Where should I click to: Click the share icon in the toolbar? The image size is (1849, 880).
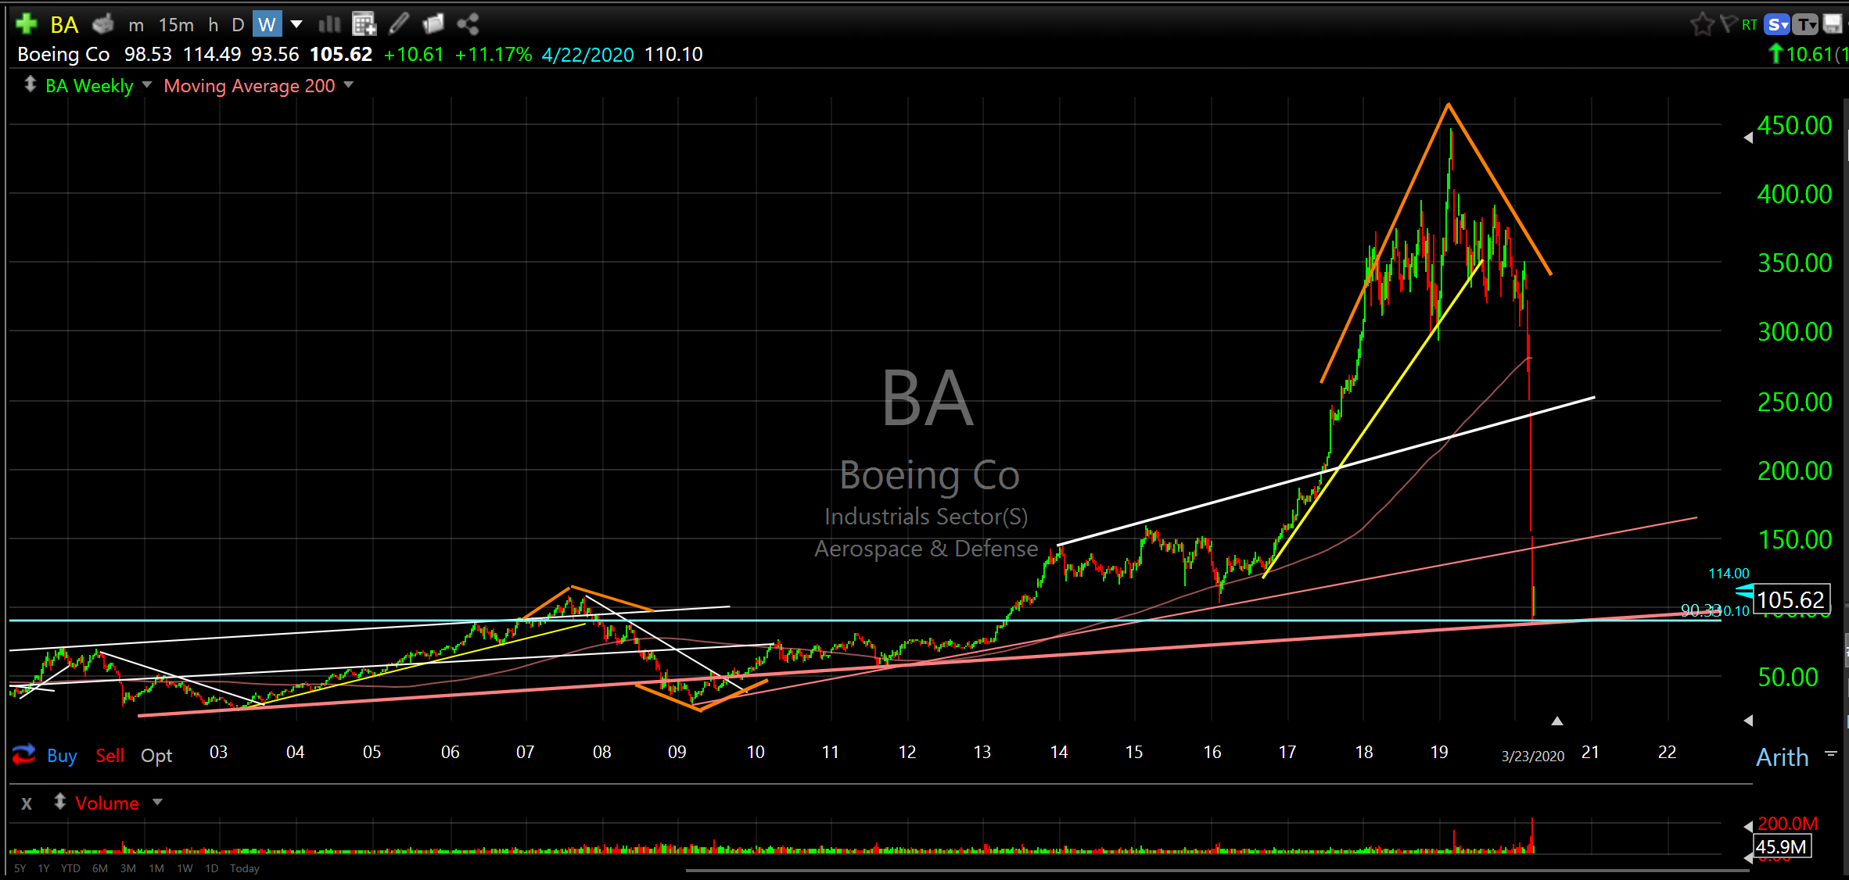pos(468,24)
